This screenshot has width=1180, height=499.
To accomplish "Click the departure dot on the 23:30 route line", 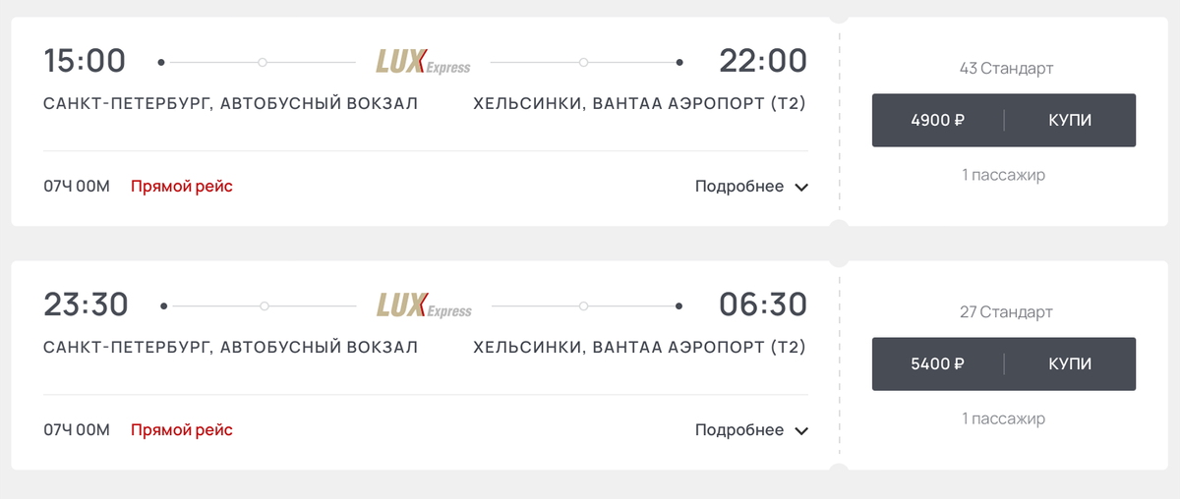I will point(163,306).
